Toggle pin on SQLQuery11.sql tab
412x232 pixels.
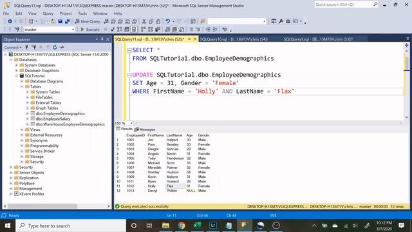pos(189,39)
